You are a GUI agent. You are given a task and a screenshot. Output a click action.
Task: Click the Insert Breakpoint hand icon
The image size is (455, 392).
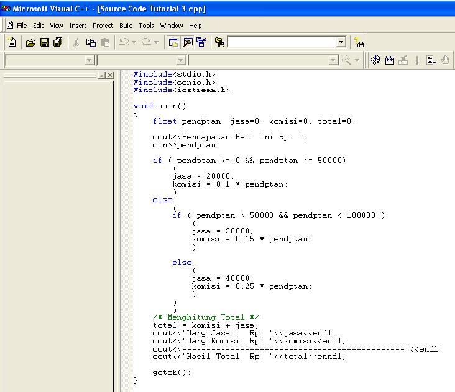pos(445,60)
